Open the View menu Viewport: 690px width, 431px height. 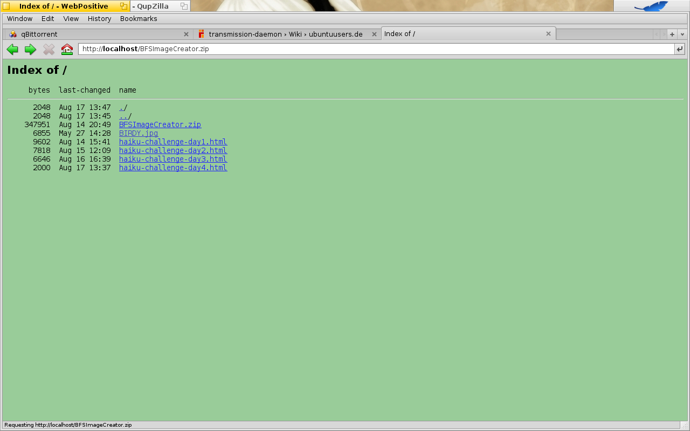click(x=71, y=19)
